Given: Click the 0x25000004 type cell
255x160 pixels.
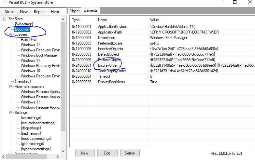Looking at the screenshot, I should click(82, 76).
